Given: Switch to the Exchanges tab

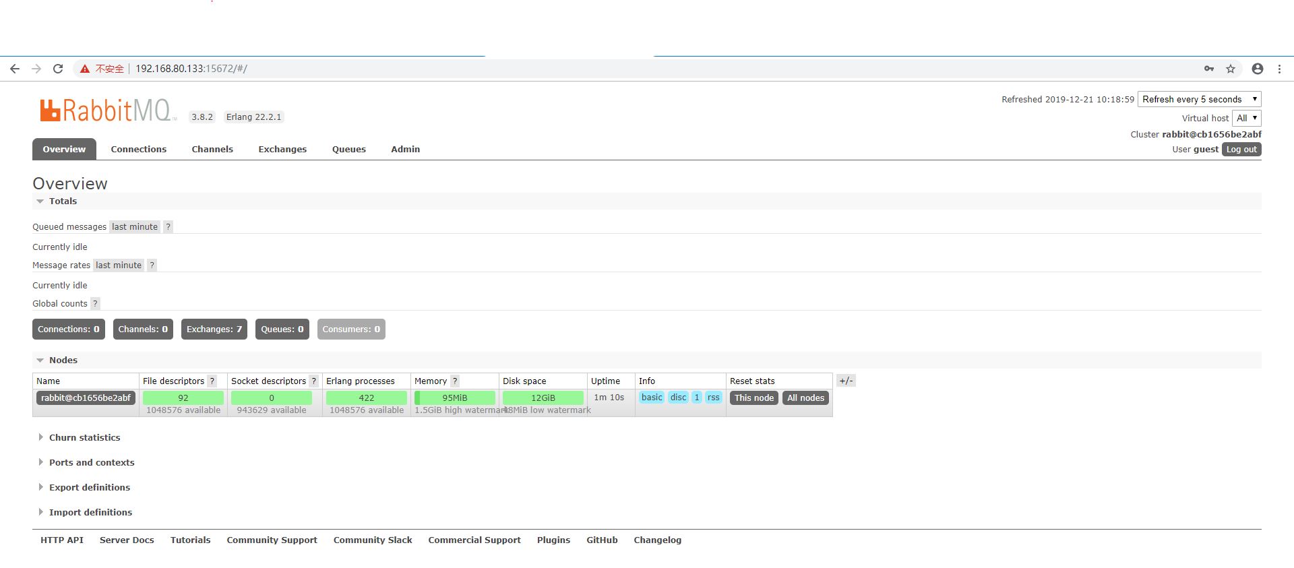Looking at the screenshot, I should click(282, 150).
